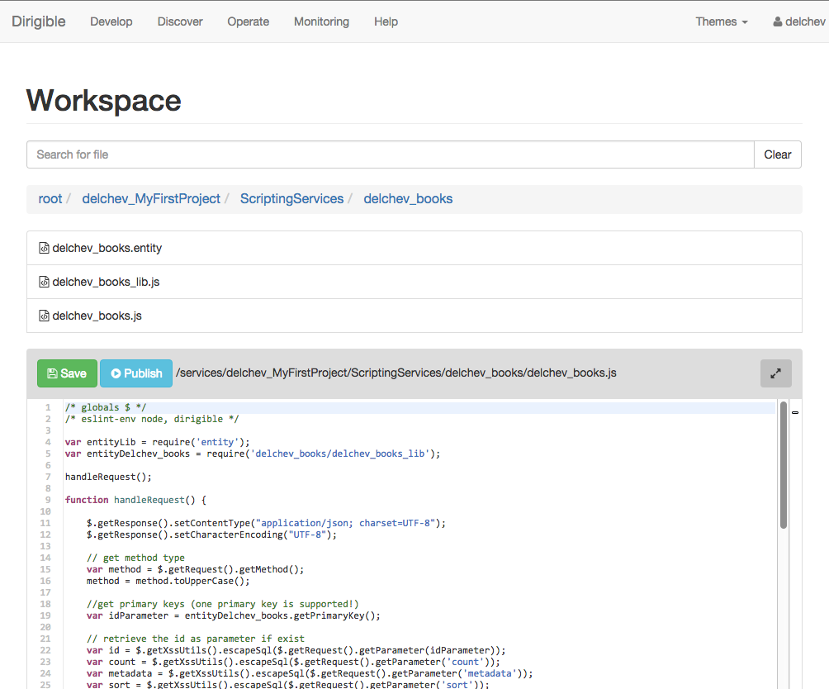The image size is (829, 689).
Task: Open the Discover menu
Action: (x=180, y=21)
